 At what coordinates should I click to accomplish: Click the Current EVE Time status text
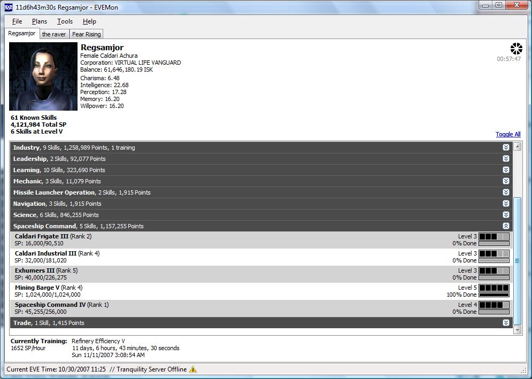(x=56, y=369)
